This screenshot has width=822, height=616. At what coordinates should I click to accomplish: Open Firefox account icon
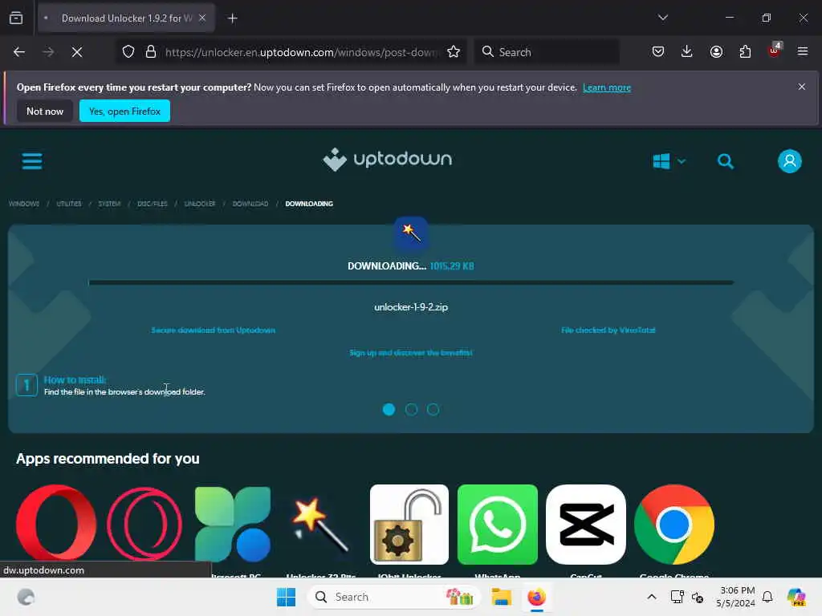[716, 51]
